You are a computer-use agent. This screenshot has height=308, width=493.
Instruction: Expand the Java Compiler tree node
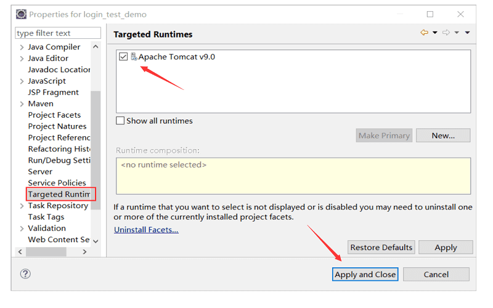point(22,47)
